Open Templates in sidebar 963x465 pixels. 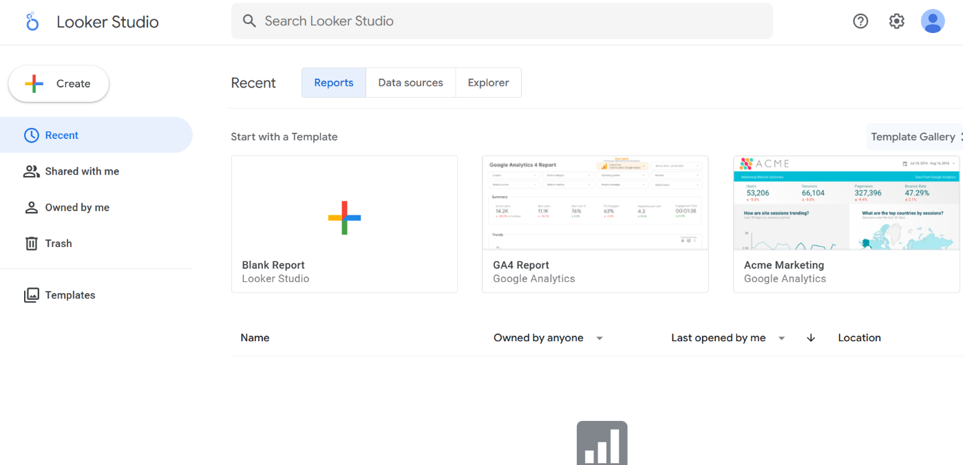(96, 295)
